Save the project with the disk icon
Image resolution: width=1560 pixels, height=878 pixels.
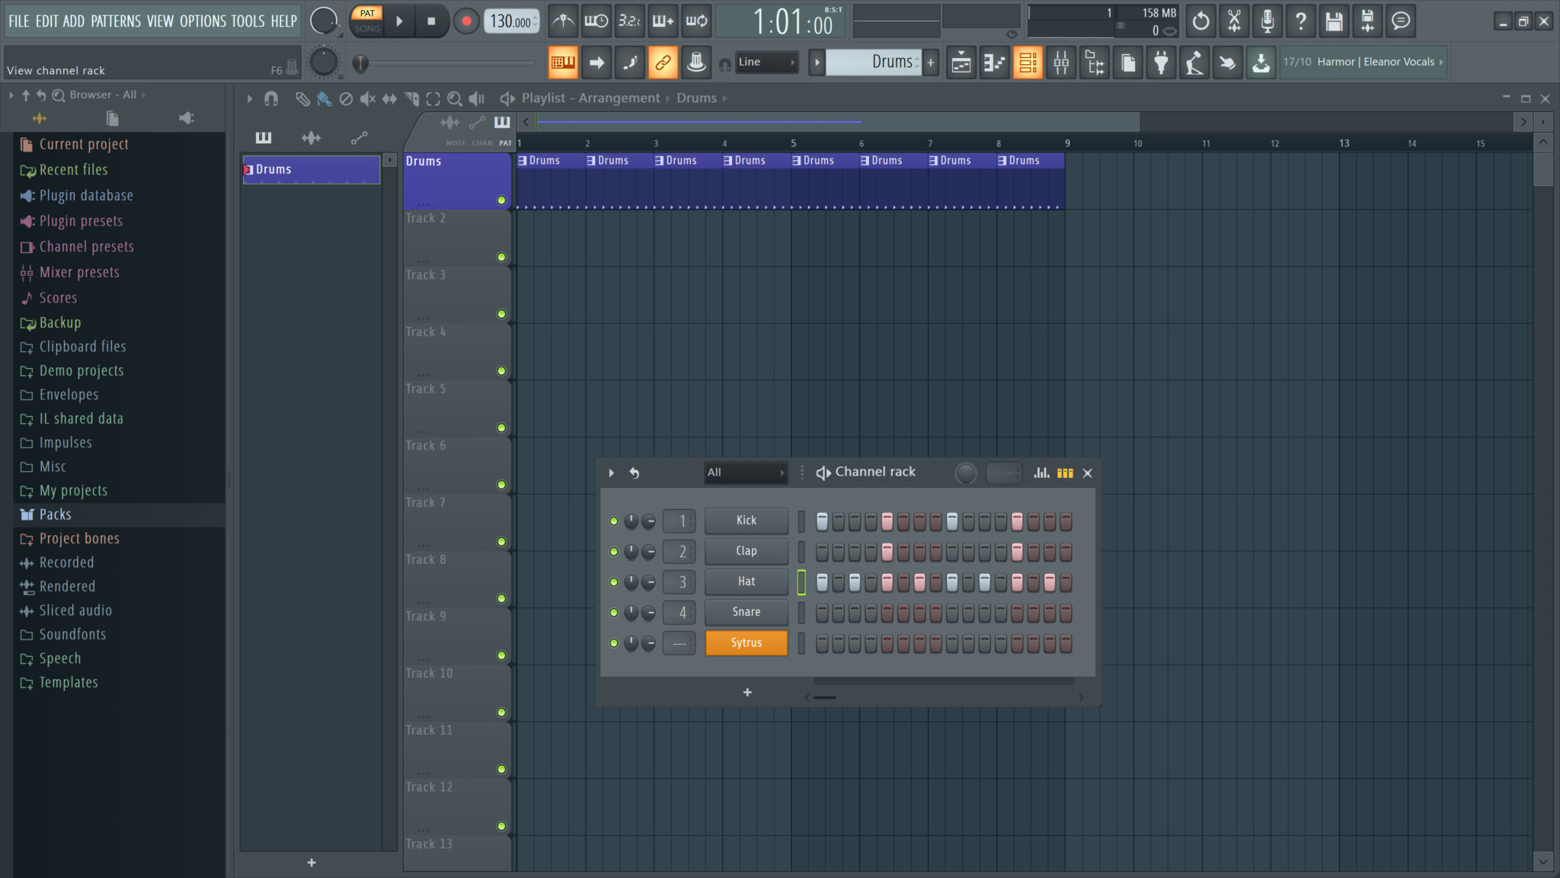click(x=1333, y=21)
